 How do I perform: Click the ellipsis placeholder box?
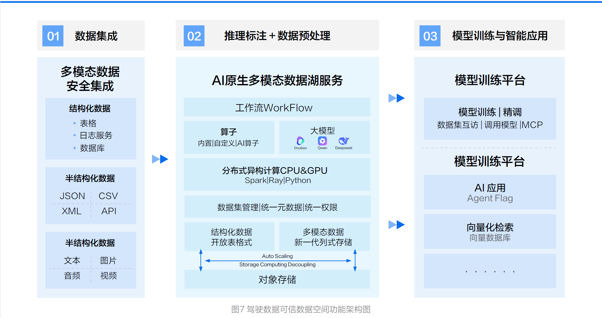tap(490, 271)
